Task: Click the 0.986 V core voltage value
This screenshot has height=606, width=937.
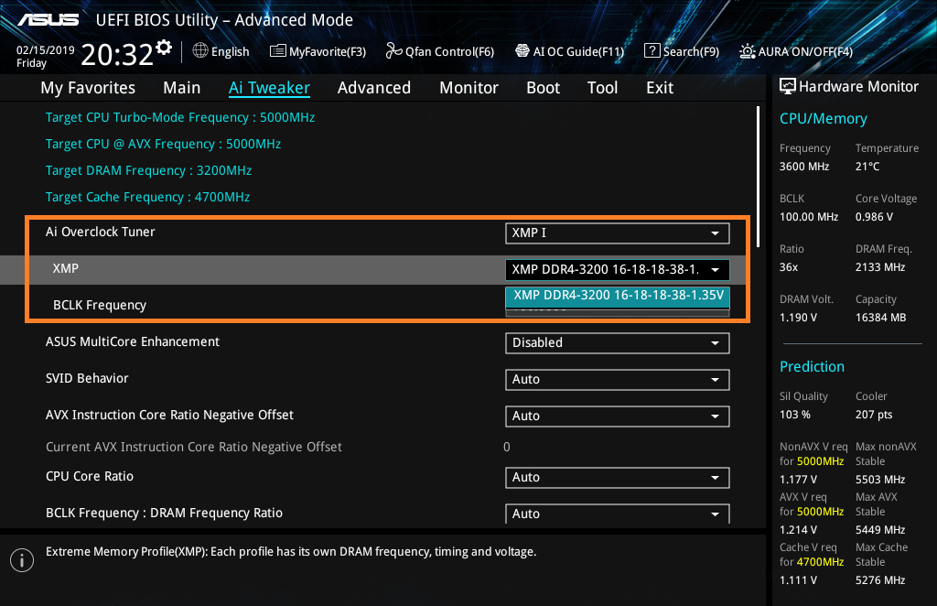Action: click(x=874, y=217)
